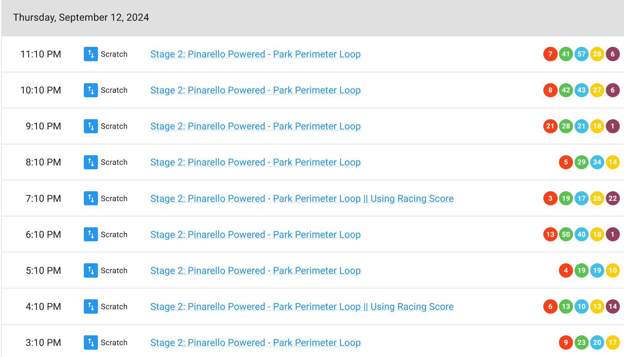The width and height of the screenshot is (624, 357).
Task: Click the Scratch icon beside the 6:10 PM event
Action: coord(91,234)
